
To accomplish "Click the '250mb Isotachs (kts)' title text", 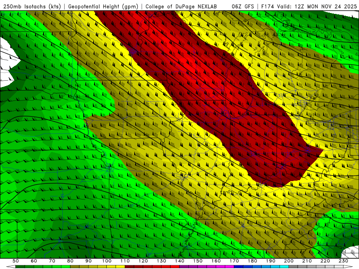I will 32,7.
